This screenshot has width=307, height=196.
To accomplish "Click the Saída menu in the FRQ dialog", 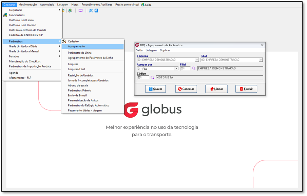I will pos(139,50).
